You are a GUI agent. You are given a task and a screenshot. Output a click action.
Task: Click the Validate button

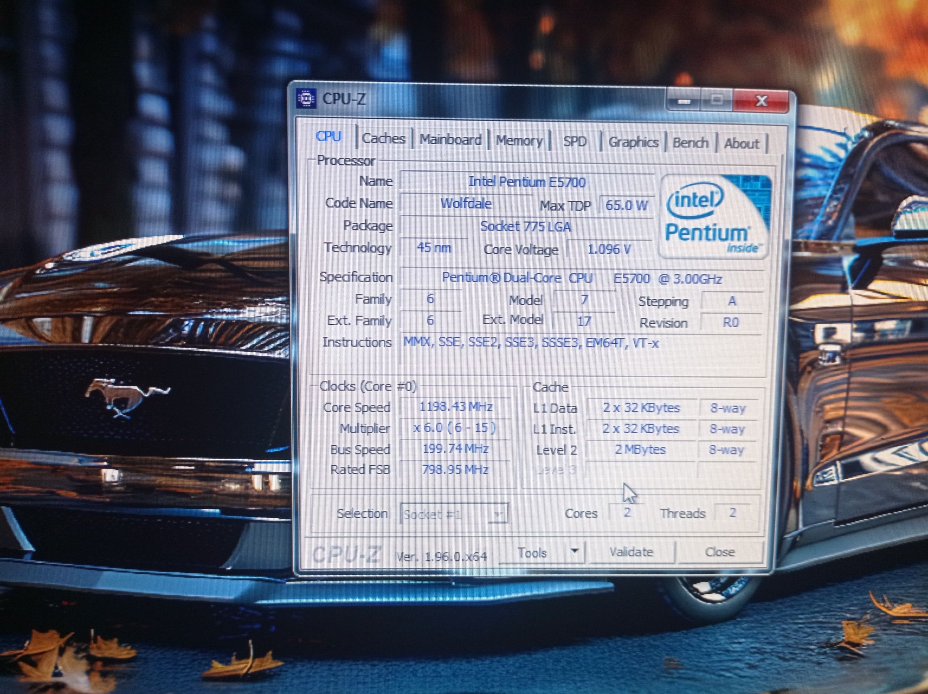(x=631, y=552)
